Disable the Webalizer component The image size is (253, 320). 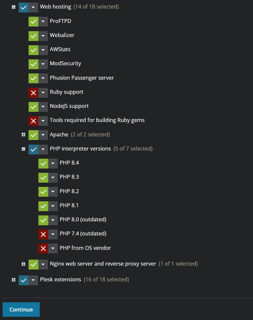click(33, 35)
